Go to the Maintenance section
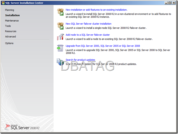 [x=12, y=20]
